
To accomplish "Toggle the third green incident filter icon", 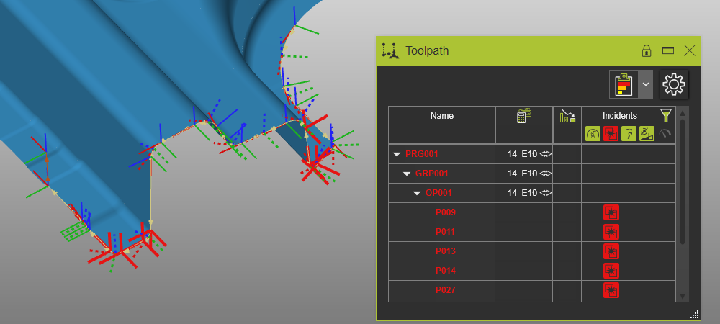I will pos(629,134).
